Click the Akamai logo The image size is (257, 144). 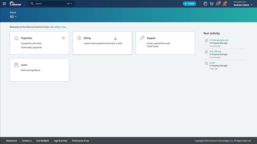[x=15, y=4]
